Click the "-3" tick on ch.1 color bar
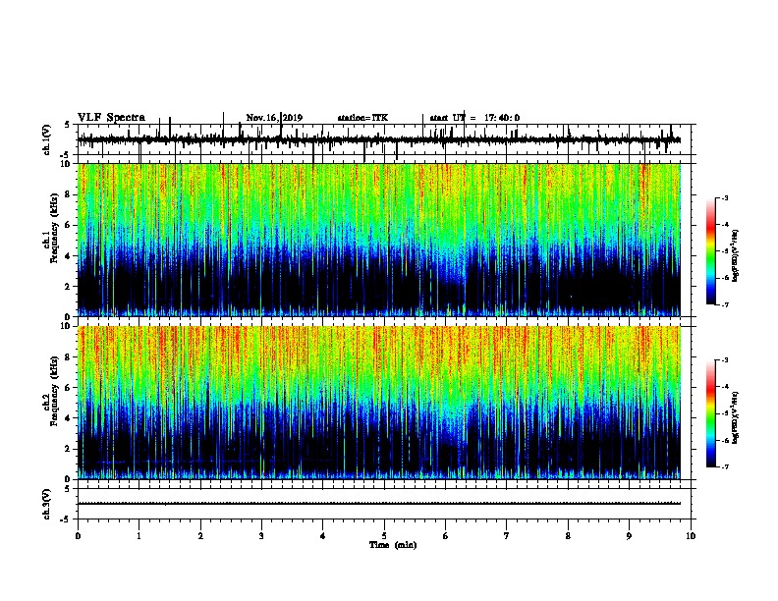Screen dimensions: 778x601 (725, 198)
